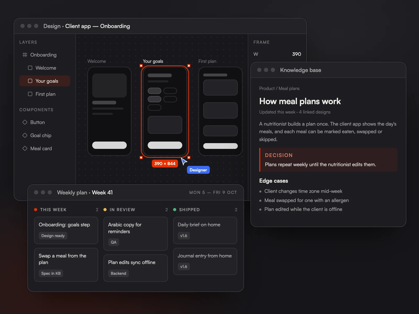Click the diamond icon beside Button component

pos(25,122)
